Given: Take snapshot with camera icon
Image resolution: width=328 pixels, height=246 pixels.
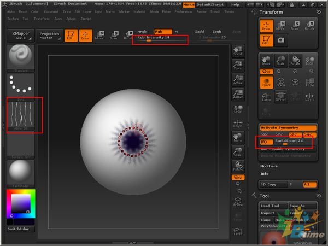Looking at the screenshot, I should click(280, 40).
